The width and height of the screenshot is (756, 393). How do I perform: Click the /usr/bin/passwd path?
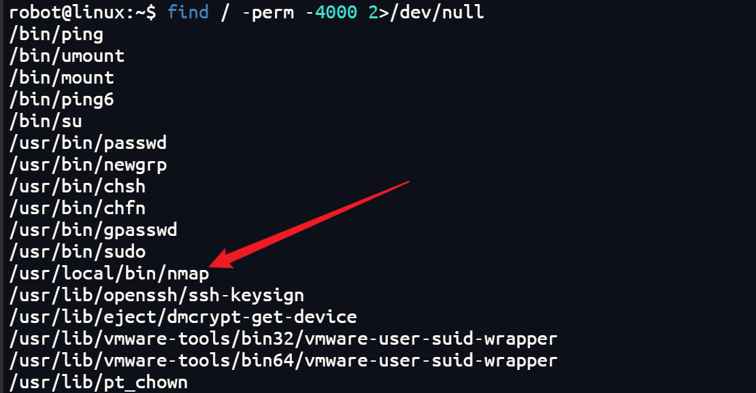click(x=88, y=143)
